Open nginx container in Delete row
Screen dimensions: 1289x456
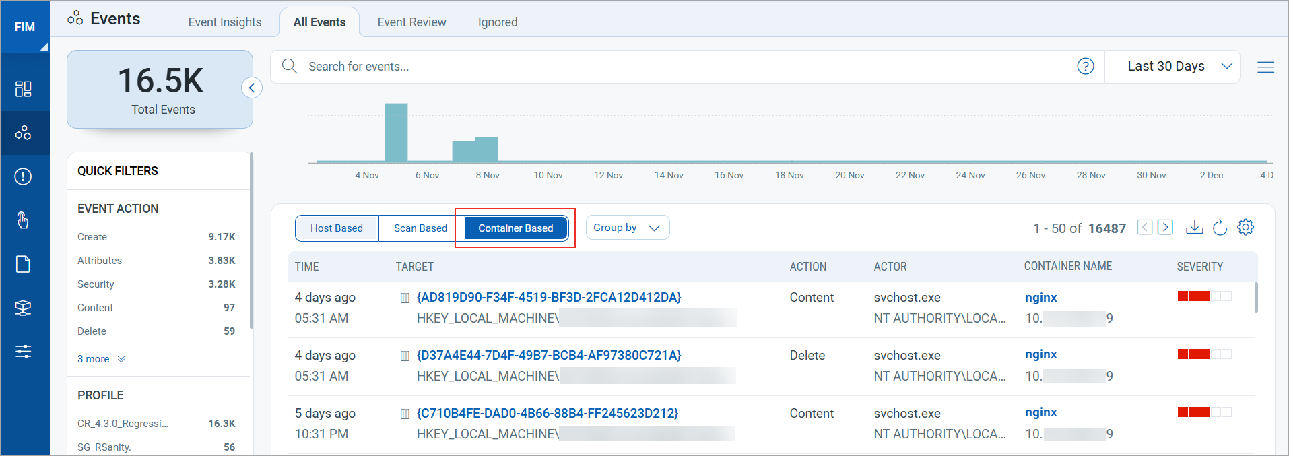[1041, 354]
